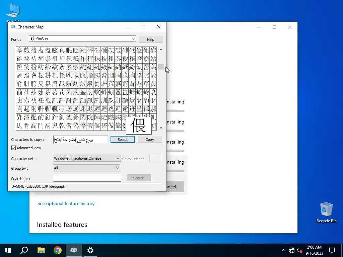Uncheck the Advanced view checkbox
The image size is (343, 257).
pos(13,148)
